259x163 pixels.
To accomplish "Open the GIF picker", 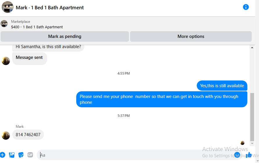I will tap(30, 155).
